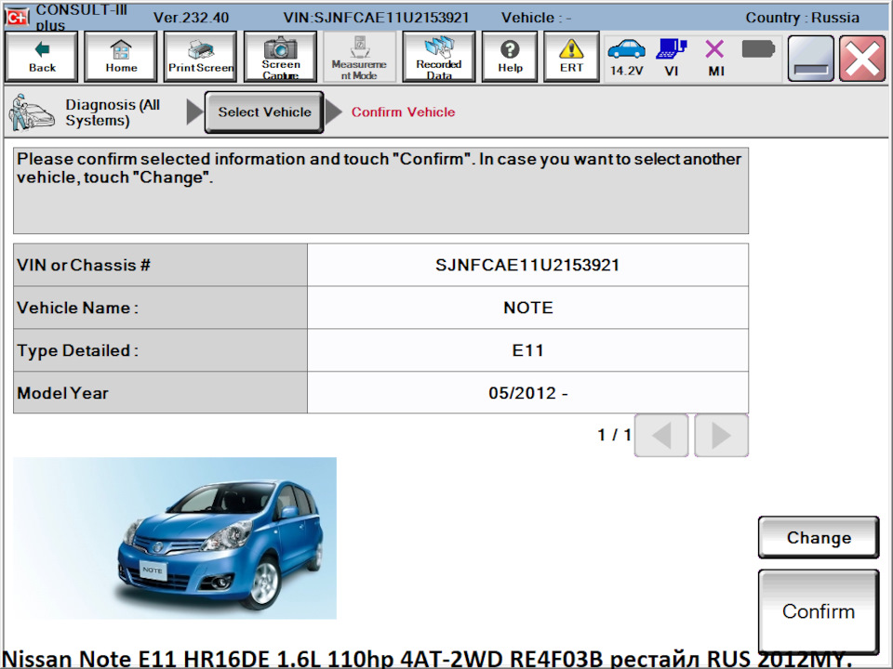Click the next page arrow
Image resolution: width=893 pixels, height=669 pixels.
pyautogui.click(x=721, y=434)
